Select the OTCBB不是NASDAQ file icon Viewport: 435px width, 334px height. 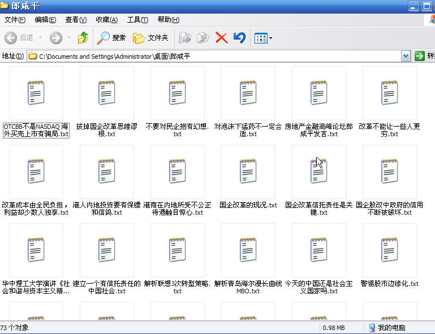click(x=36, y=93)
